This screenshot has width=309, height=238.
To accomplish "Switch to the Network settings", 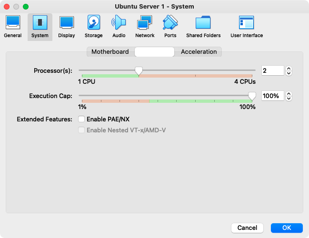I will click(x=145, y=26).
